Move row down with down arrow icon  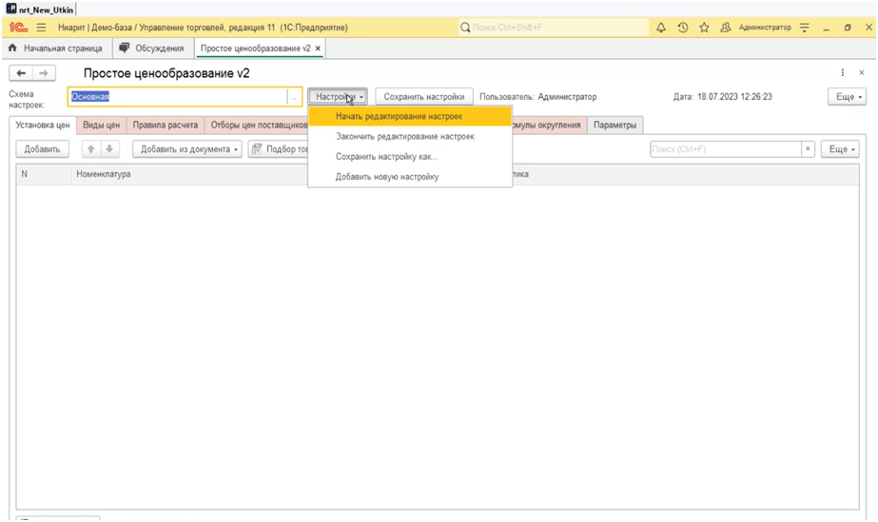109,149
